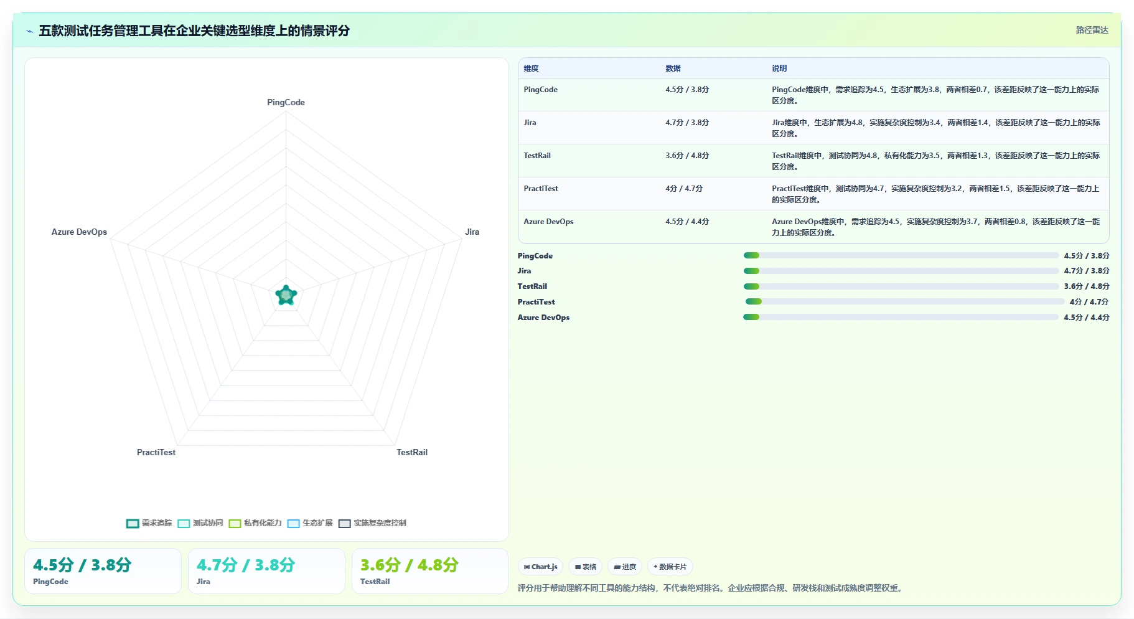Click the PractiTest radar axis label
Screen dimensions: 1134x619
[156, 453]
